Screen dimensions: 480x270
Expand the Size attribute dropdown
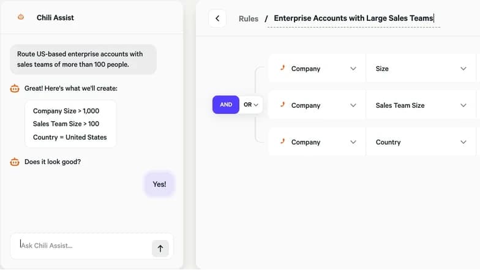(x=421, y=69)
